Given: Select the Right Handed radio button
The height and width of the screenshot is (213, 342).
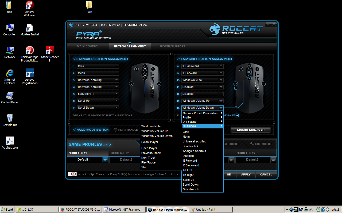Looking at the screenshot, I should (115, 130).
